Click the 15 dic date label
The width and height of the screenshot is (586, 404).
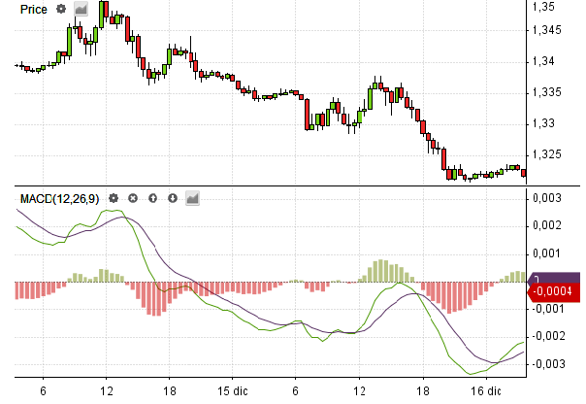[232, 389]
